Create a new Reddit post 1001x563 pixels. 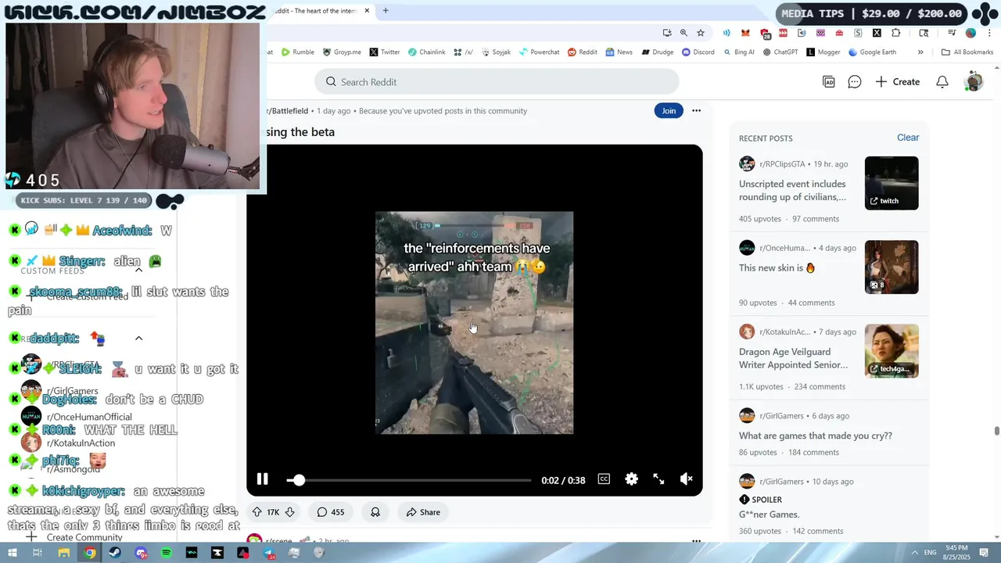[x=897, y=82]
